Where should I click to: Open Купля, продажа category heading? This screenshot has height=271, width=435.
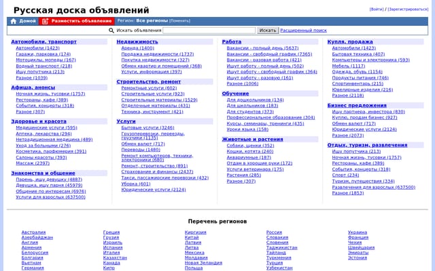point(350,42)
